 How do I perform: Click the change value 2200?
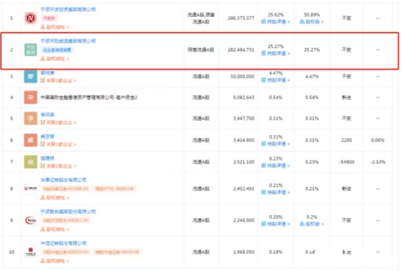(346, 140)
